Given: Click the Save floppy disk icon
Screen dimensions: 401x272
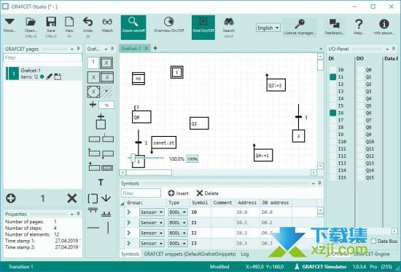Looking at the screenshot, I should click(51, 23).
